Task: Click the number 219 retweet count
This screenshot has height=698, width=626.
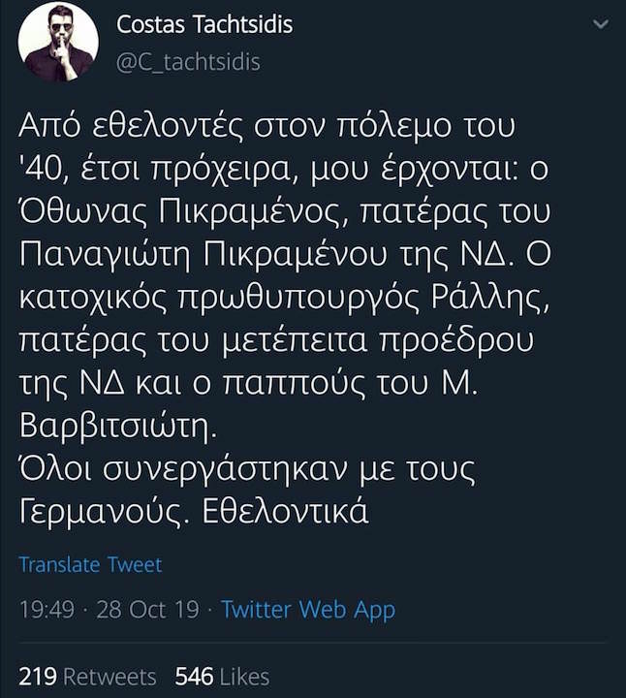Action: click(x=39, y=676)
